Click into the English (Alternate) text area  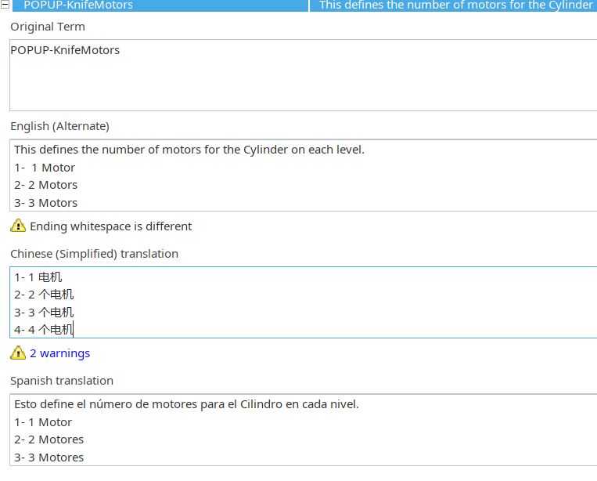tap(303, 175)
